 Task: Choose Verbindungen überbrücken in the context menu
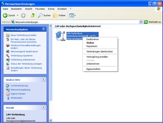click(x=100, y=52)
